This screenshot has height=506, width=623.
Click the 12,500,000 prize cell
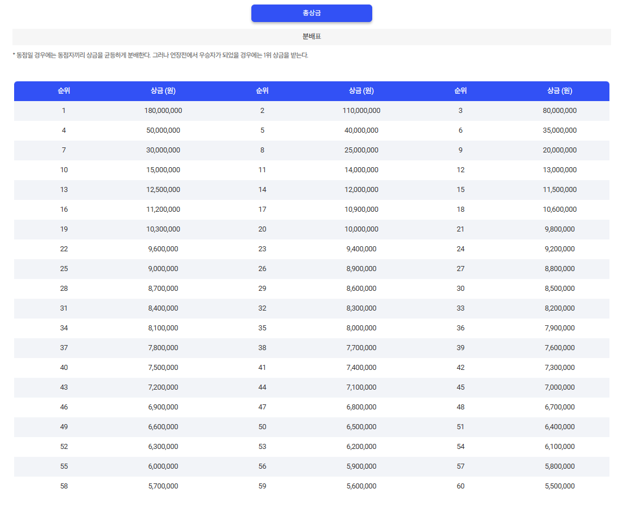(163, 189)
